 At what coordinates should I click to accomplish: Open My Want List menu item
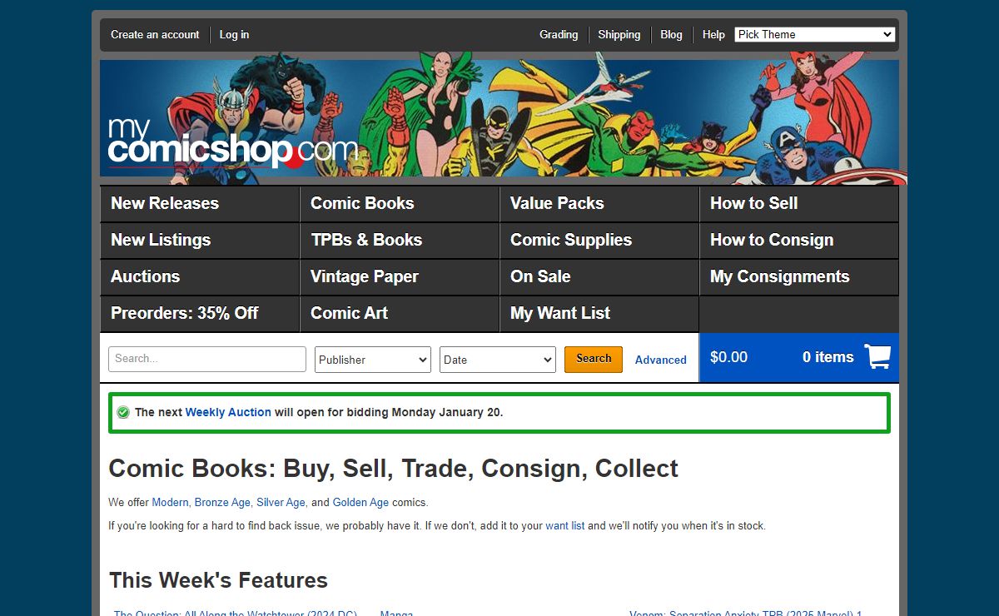599,313
